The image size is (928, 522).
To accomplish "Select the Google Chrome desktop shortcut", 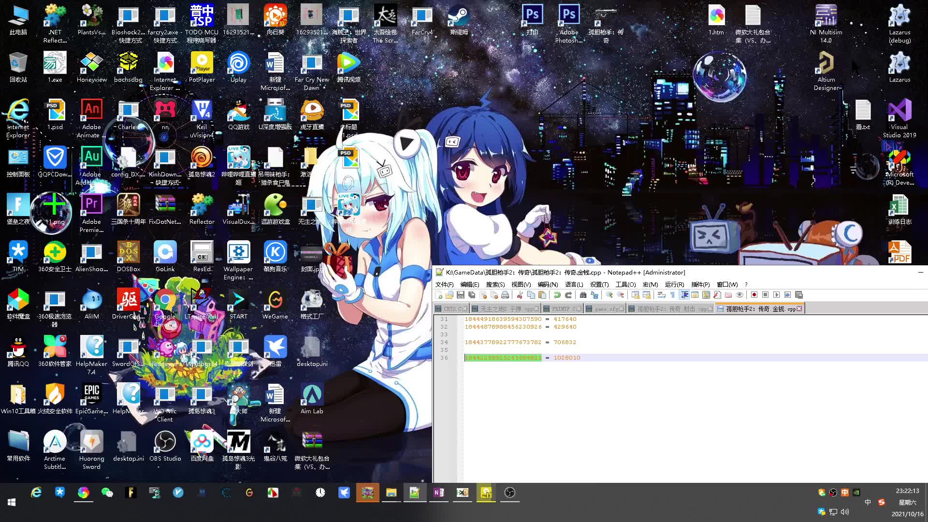I will [x=165, y=308].
